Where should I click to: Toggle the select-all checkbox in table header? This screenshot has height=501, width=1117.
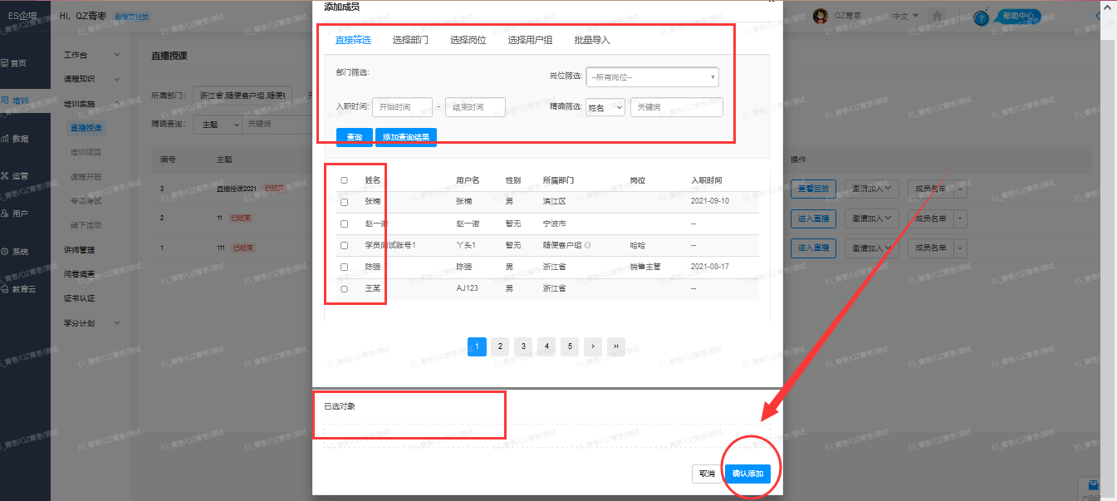coord(344,180)
